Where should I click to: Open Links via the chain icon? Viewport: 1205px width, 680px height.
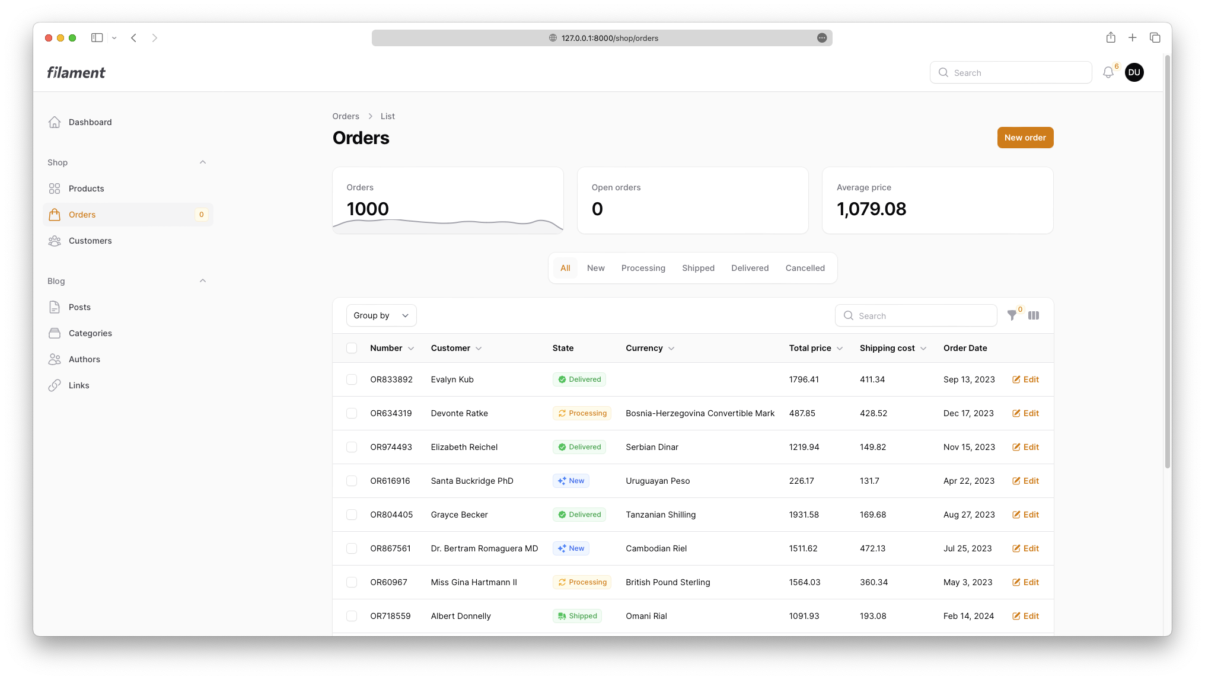coord(55,385)
